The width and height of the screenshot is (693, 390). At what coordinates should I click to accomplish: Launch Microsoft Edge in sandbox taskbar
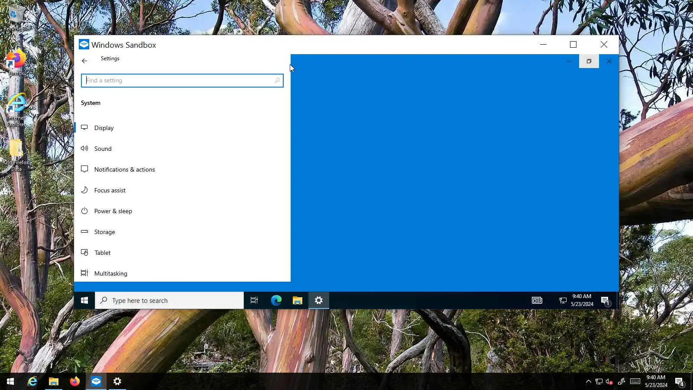(276, 300)
